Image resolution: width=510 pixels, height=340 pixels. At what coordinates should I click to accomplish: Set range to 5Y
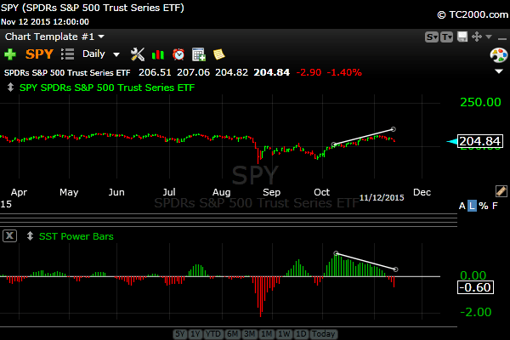click(x=180, y=334)
